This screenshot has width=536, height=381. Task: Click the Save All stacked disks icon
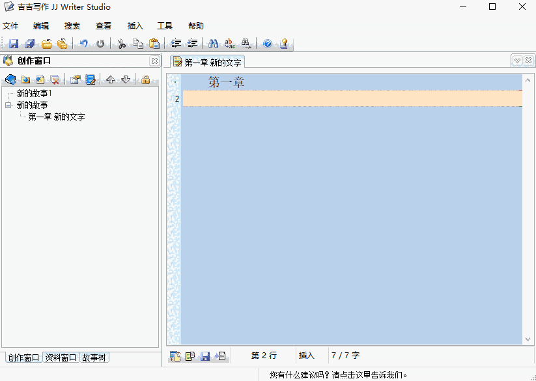pos(30,44)
